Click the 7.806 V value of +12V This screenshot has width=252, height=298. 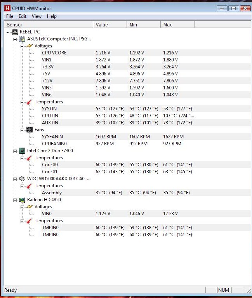click(103, 81)
